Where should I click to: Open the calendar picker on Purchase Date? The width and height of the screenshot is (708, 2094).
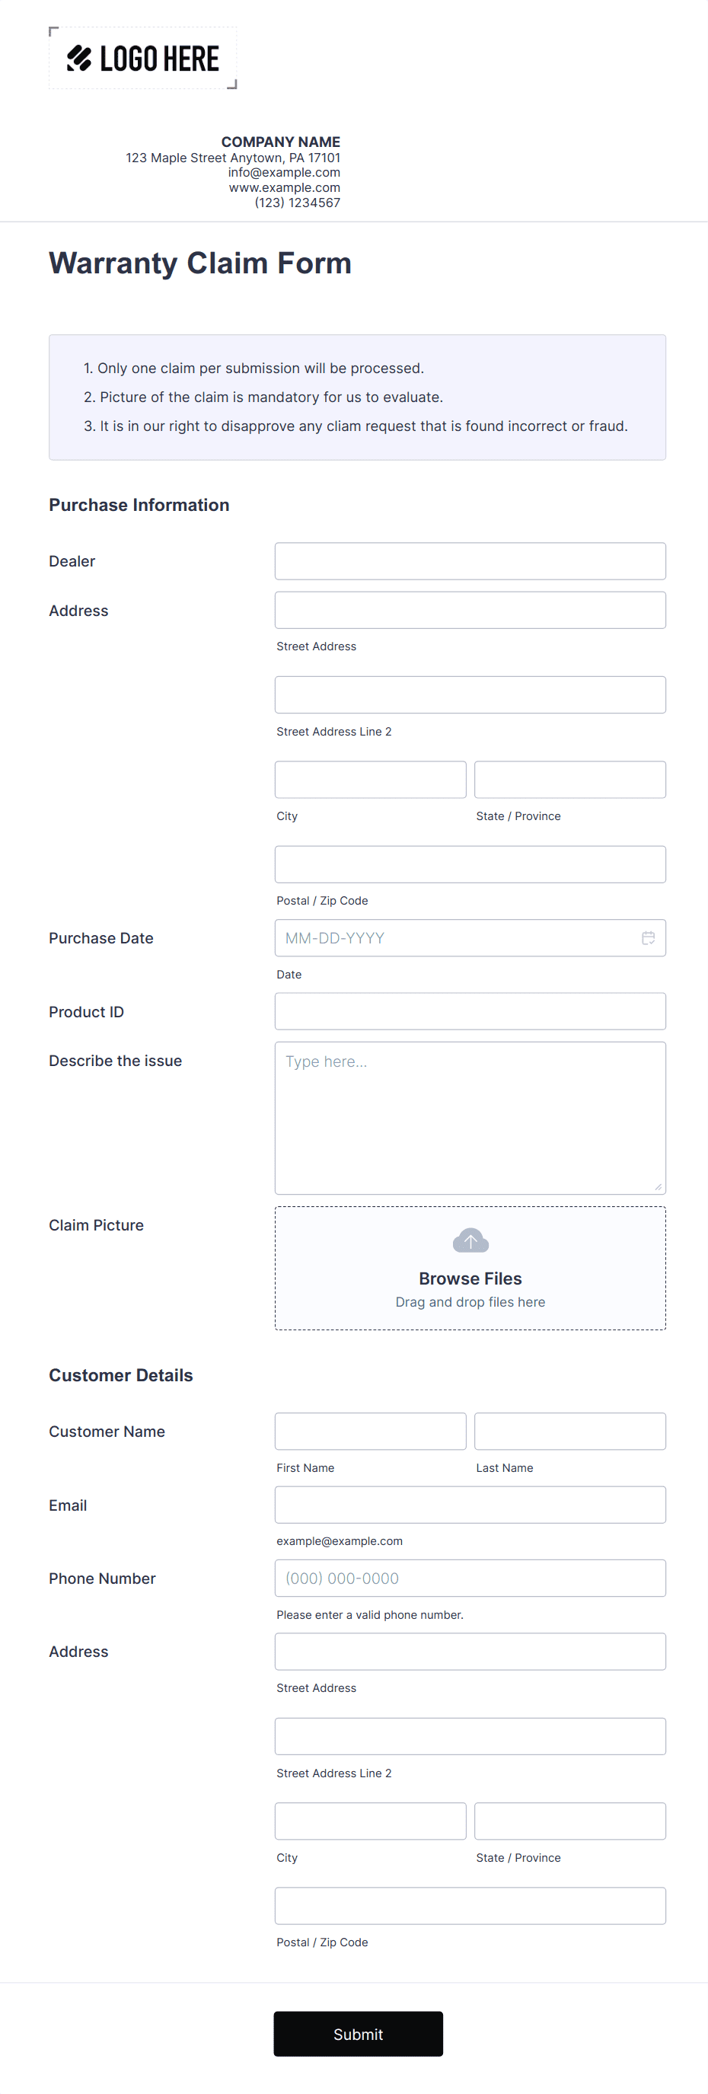coord(648,937)
